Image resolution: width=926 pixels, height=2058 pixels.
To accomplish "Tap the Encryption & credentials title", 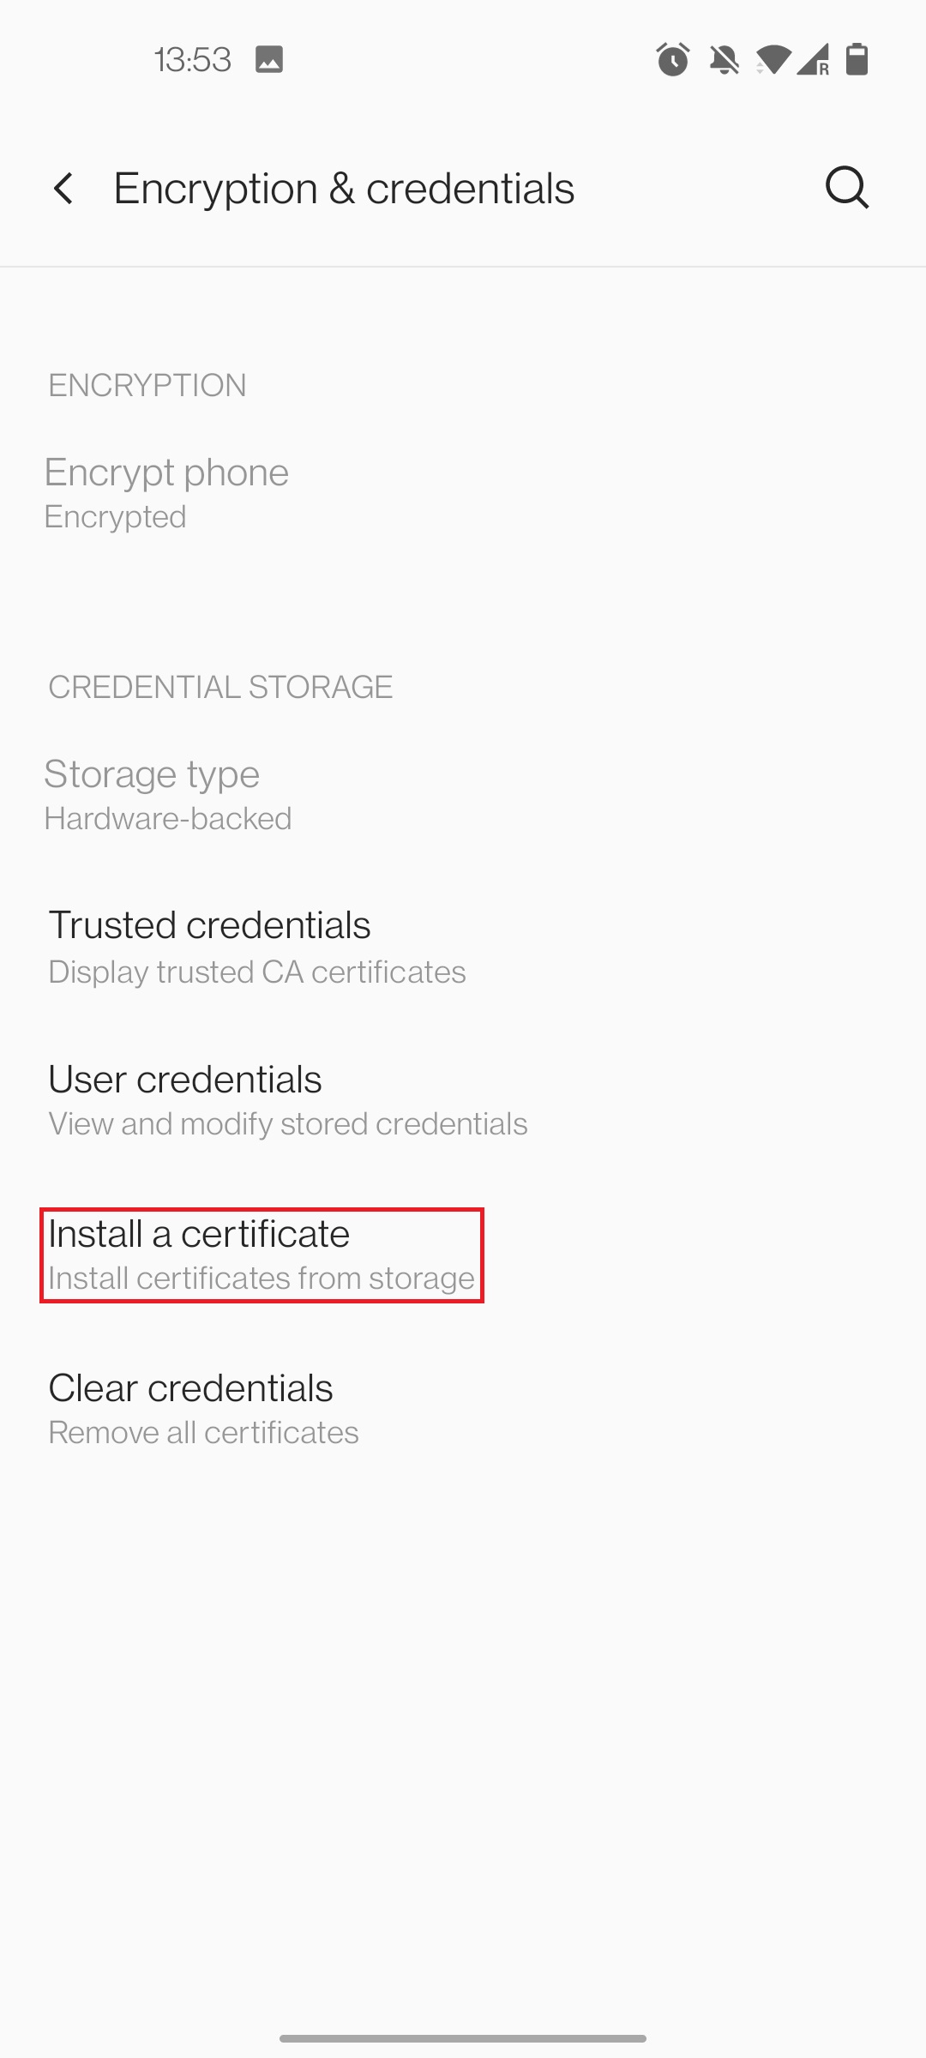I will 344,189.
